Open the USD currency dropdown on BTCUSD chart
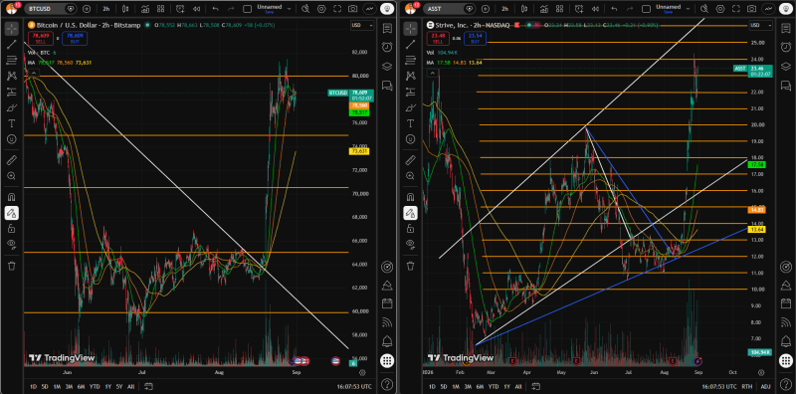 click(x=362, y=26)
